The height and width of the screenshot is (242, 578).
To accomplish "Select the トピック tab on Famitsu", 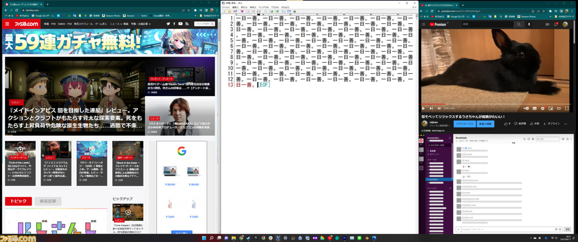I will click(x=19, y=201).
